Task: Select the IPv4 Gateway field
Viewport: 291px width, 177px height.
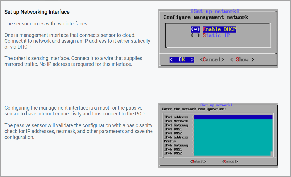Action: tap(233, 125)
